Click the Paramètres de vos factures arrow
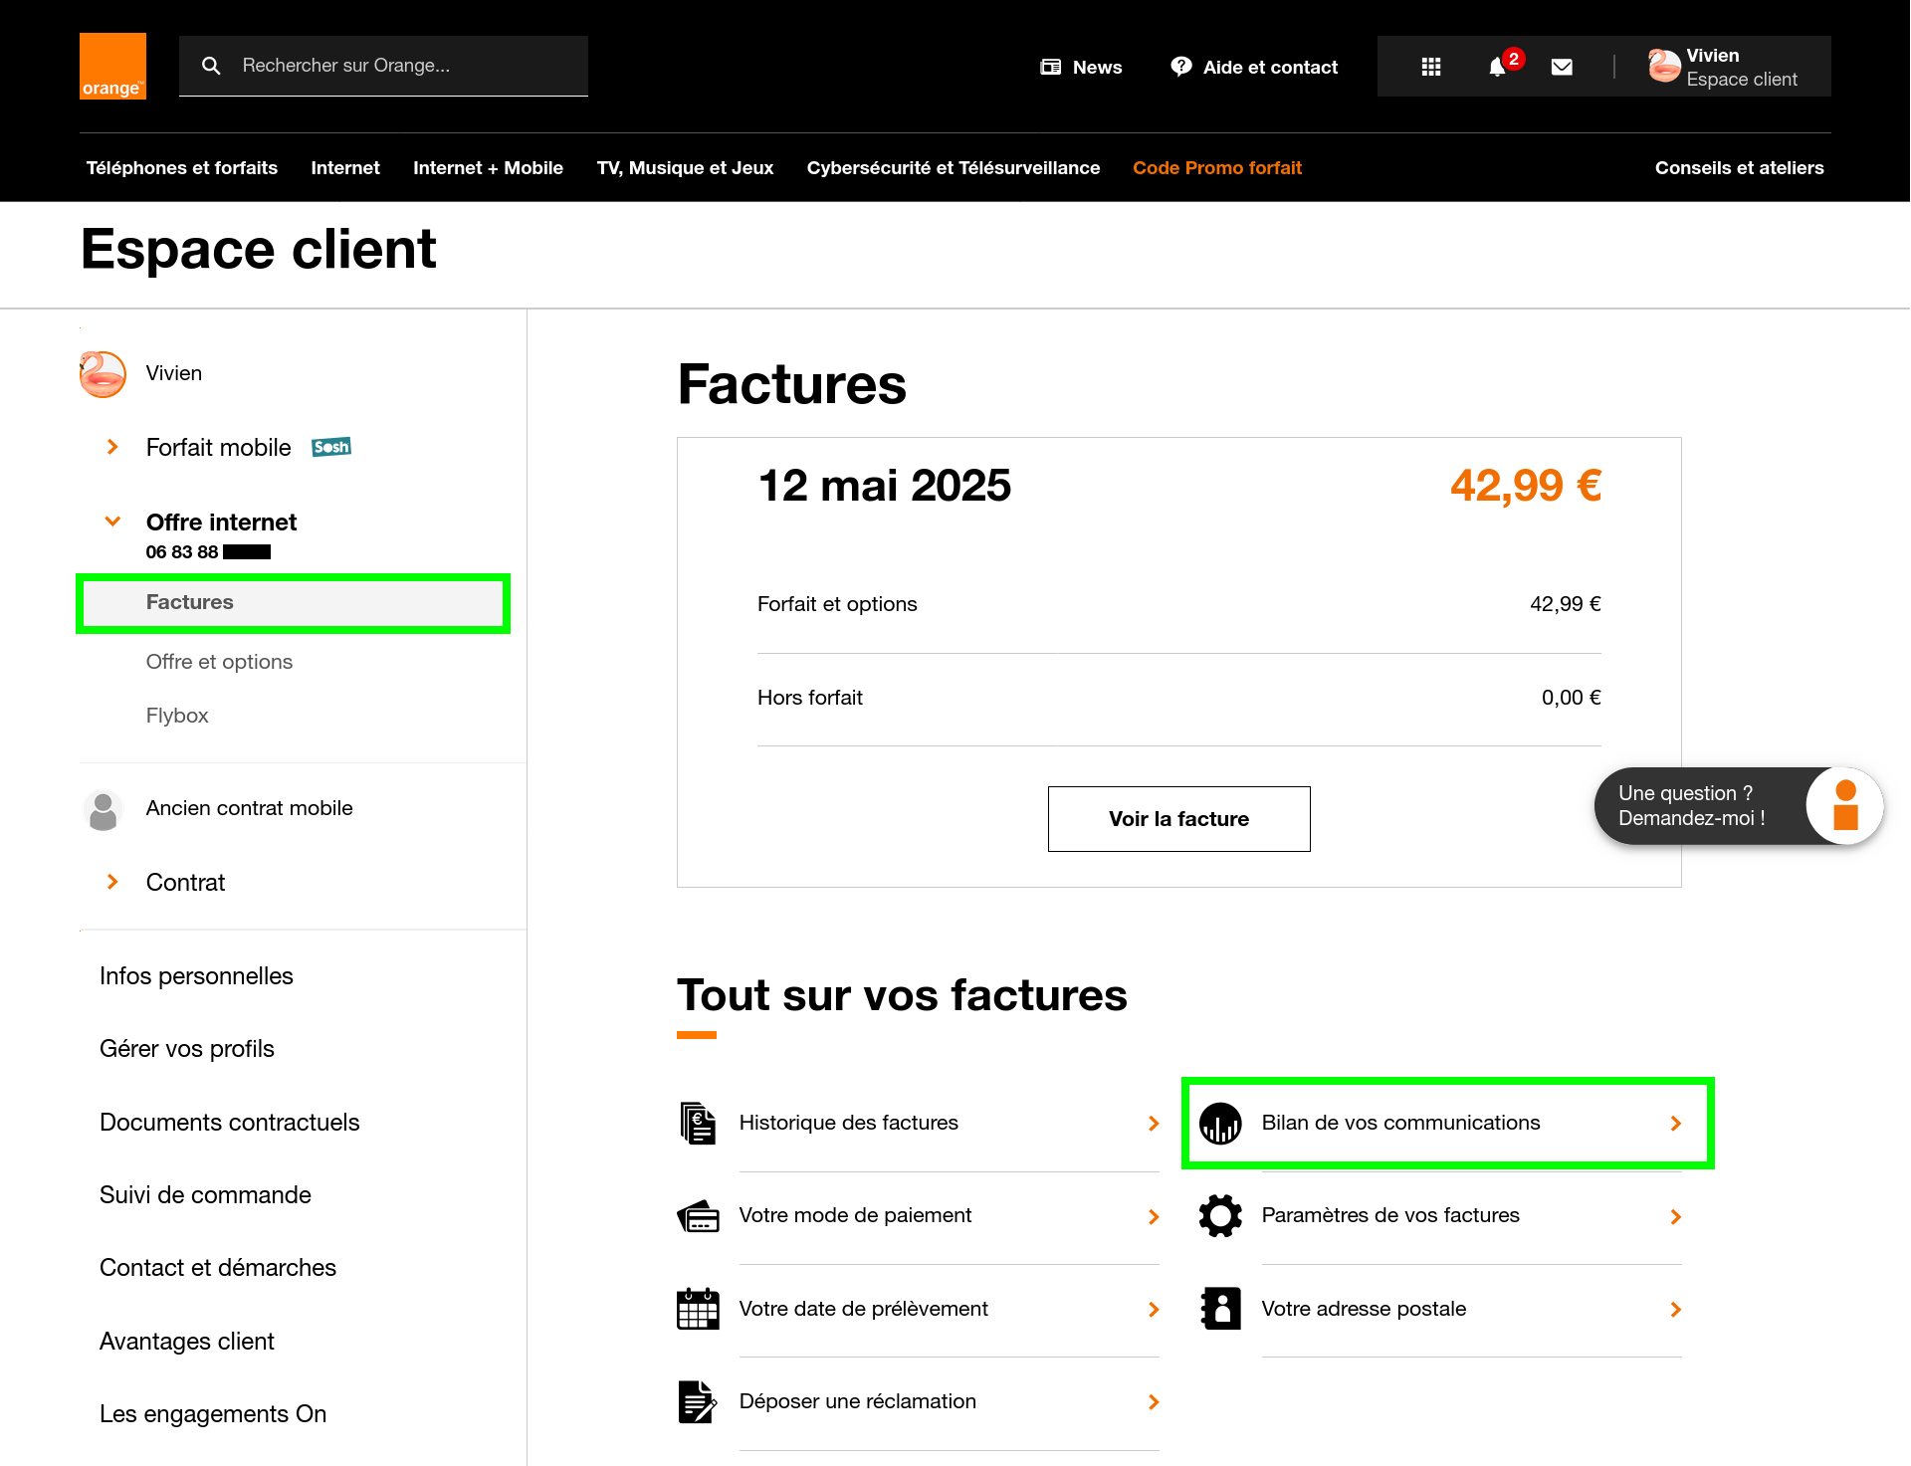Screen dimensions: 1911x1466 (1676, 1217)
